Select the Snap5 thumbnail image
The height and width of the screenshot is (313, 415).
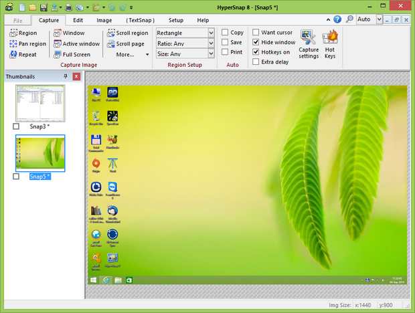[x=40, y=153]
